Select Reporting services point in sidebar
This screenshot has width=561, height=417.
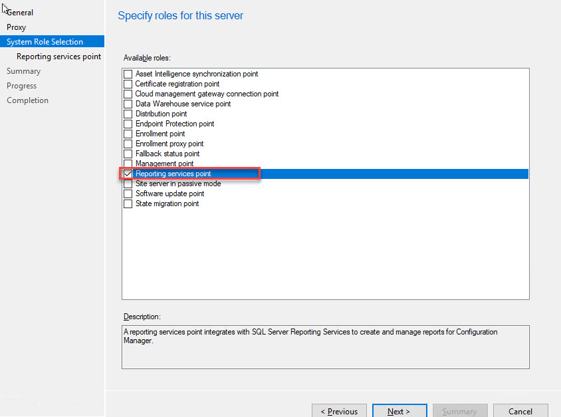coord(58,57)
